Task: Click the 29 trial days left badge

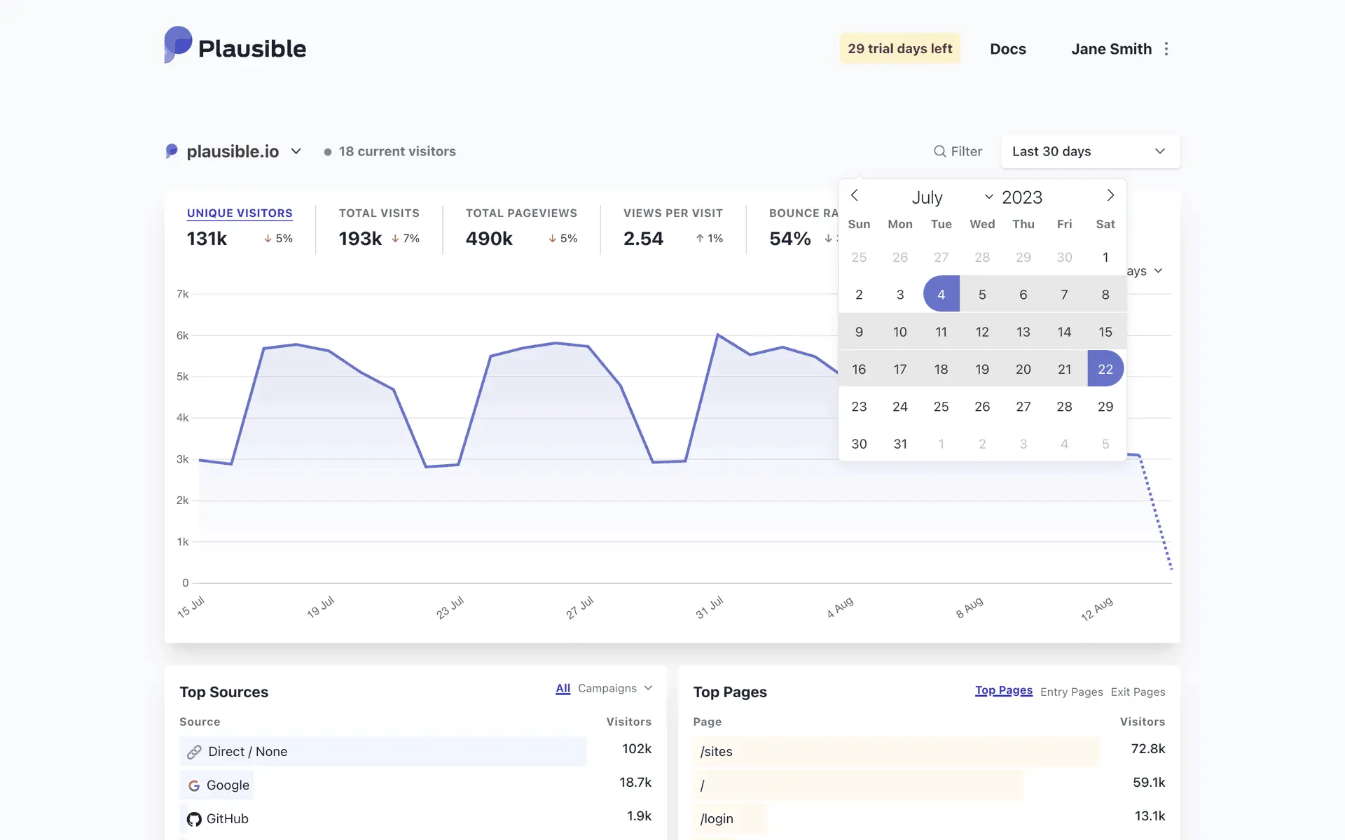Action: [x=899, y=48]
